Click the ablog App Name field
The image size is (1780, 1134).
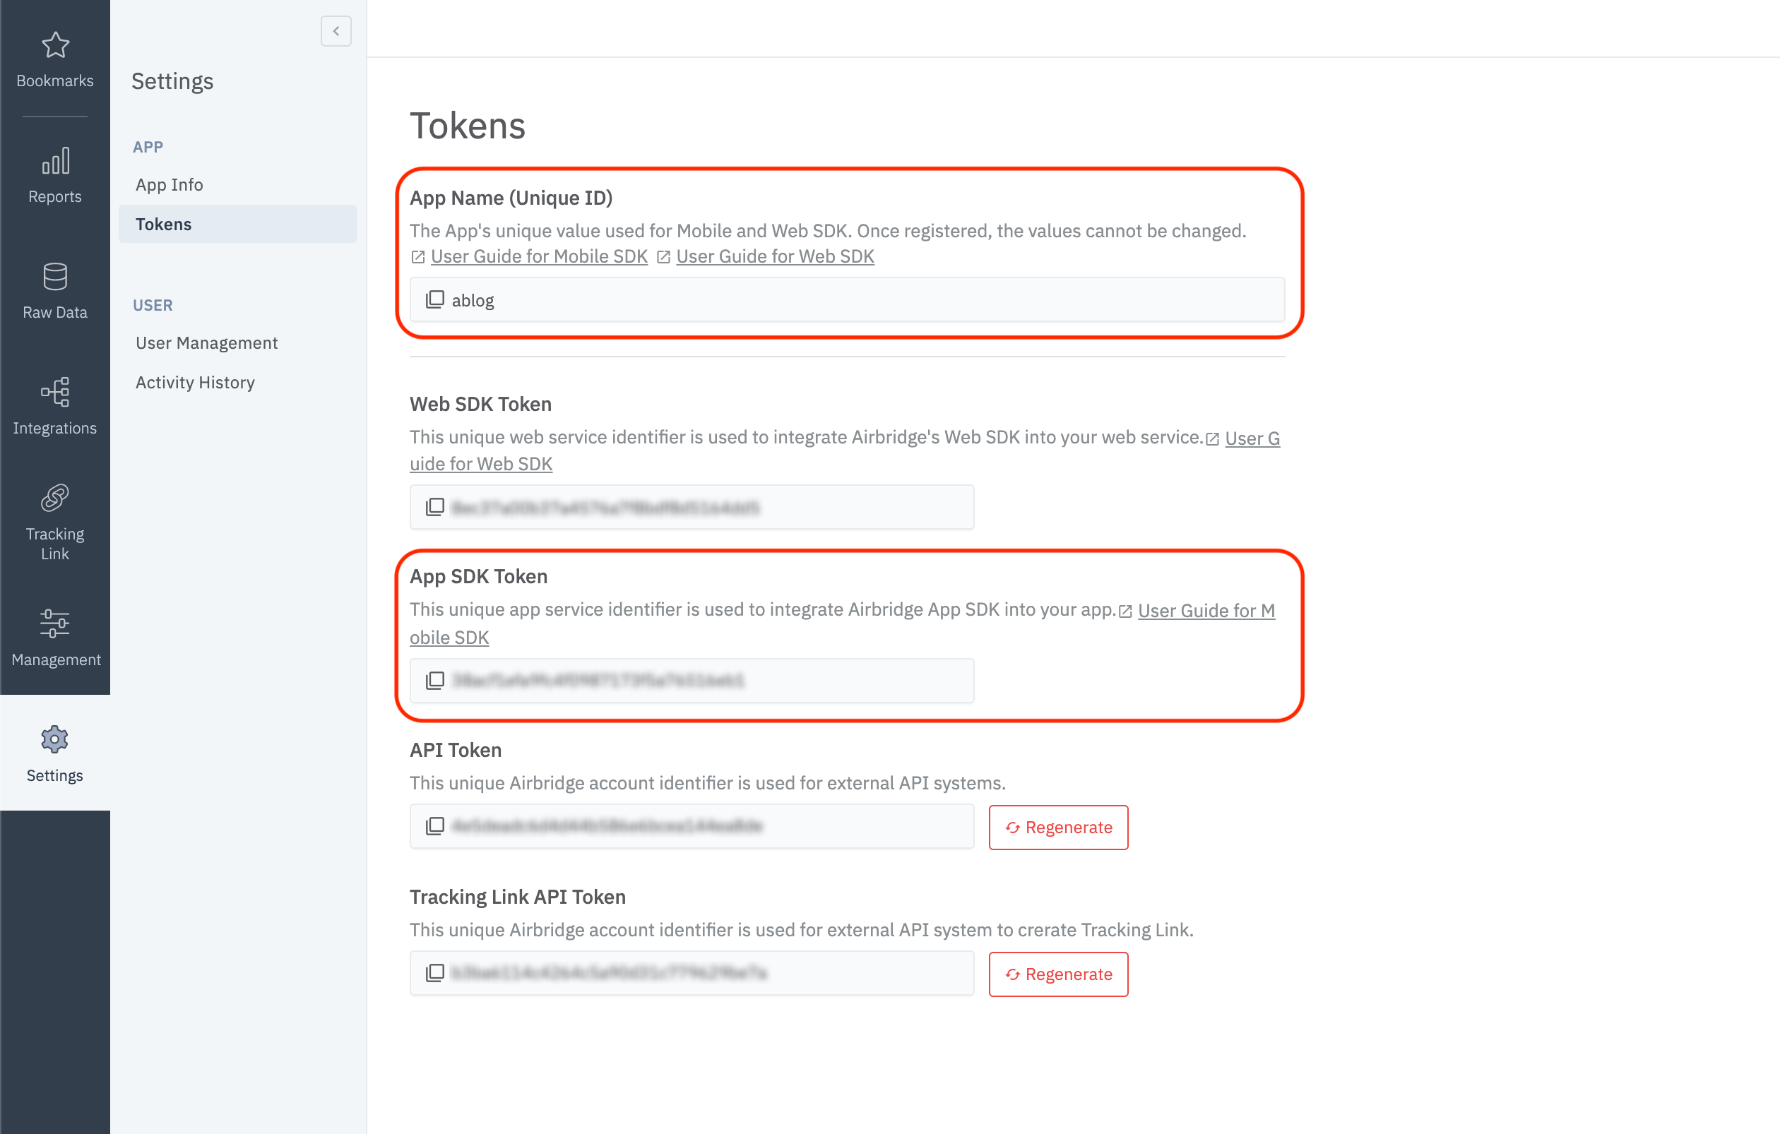[x=847, y=300]
